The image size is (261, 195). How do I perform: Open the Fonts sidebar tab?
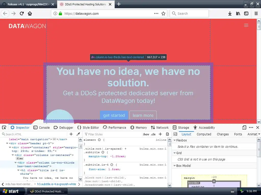tap(238, 134)
